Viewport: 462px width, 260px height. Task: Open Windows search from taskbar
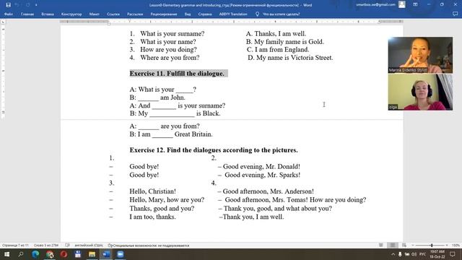coord(21,254)
